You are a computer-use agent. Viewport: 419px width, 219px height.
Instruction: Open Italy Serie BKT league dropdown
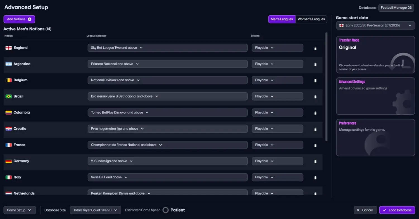click(x=168, y=177)
